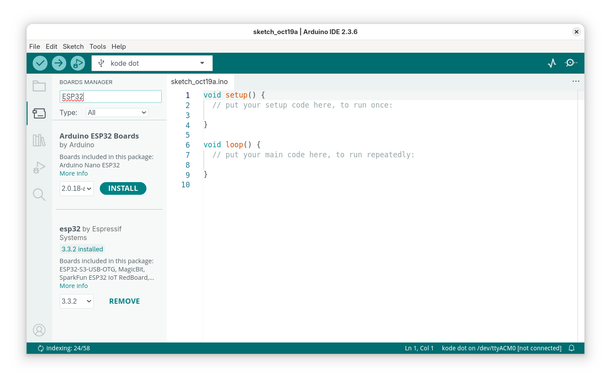Click the Arduino ESP32 Boards title

coord(99,136)
